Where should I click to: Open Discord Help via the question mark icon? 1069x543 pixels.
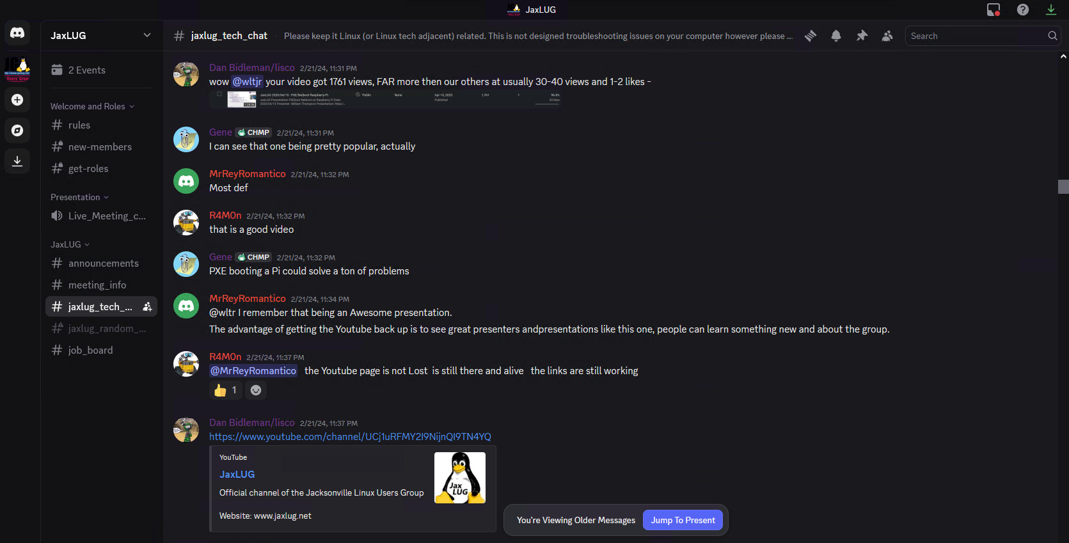pos(1022,10)
